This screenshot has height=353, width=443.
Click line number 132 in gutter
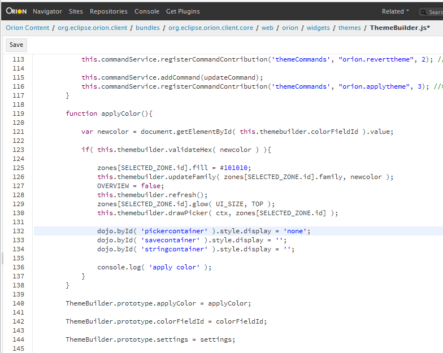click(18, 231)
